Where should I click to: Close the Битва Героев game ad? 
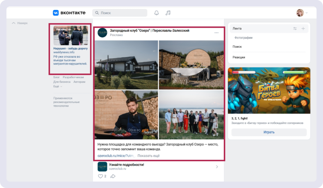click(x=306, y=71)
